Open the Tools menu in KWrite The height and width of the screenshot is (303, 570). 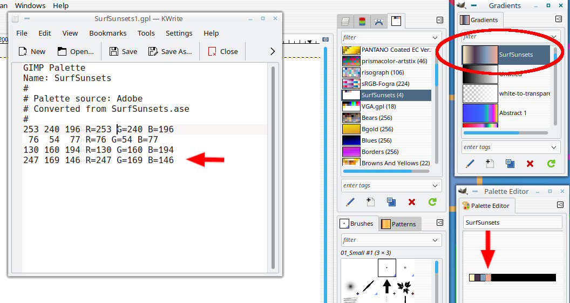[x=146, y=33]
